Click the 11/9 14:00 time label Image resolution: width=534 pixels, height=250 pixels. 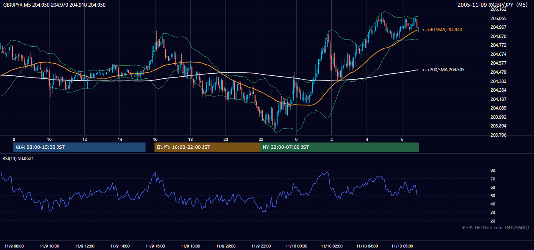[x=120, y=246]
